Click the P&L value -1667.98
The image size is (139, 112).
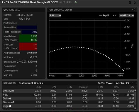(129, 95)
